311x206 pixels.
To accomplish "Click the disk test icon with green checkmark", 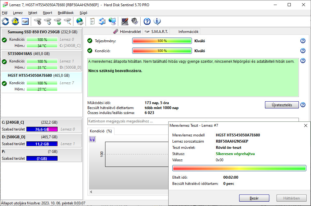I will pyautogui.click(x=58, y=21).
